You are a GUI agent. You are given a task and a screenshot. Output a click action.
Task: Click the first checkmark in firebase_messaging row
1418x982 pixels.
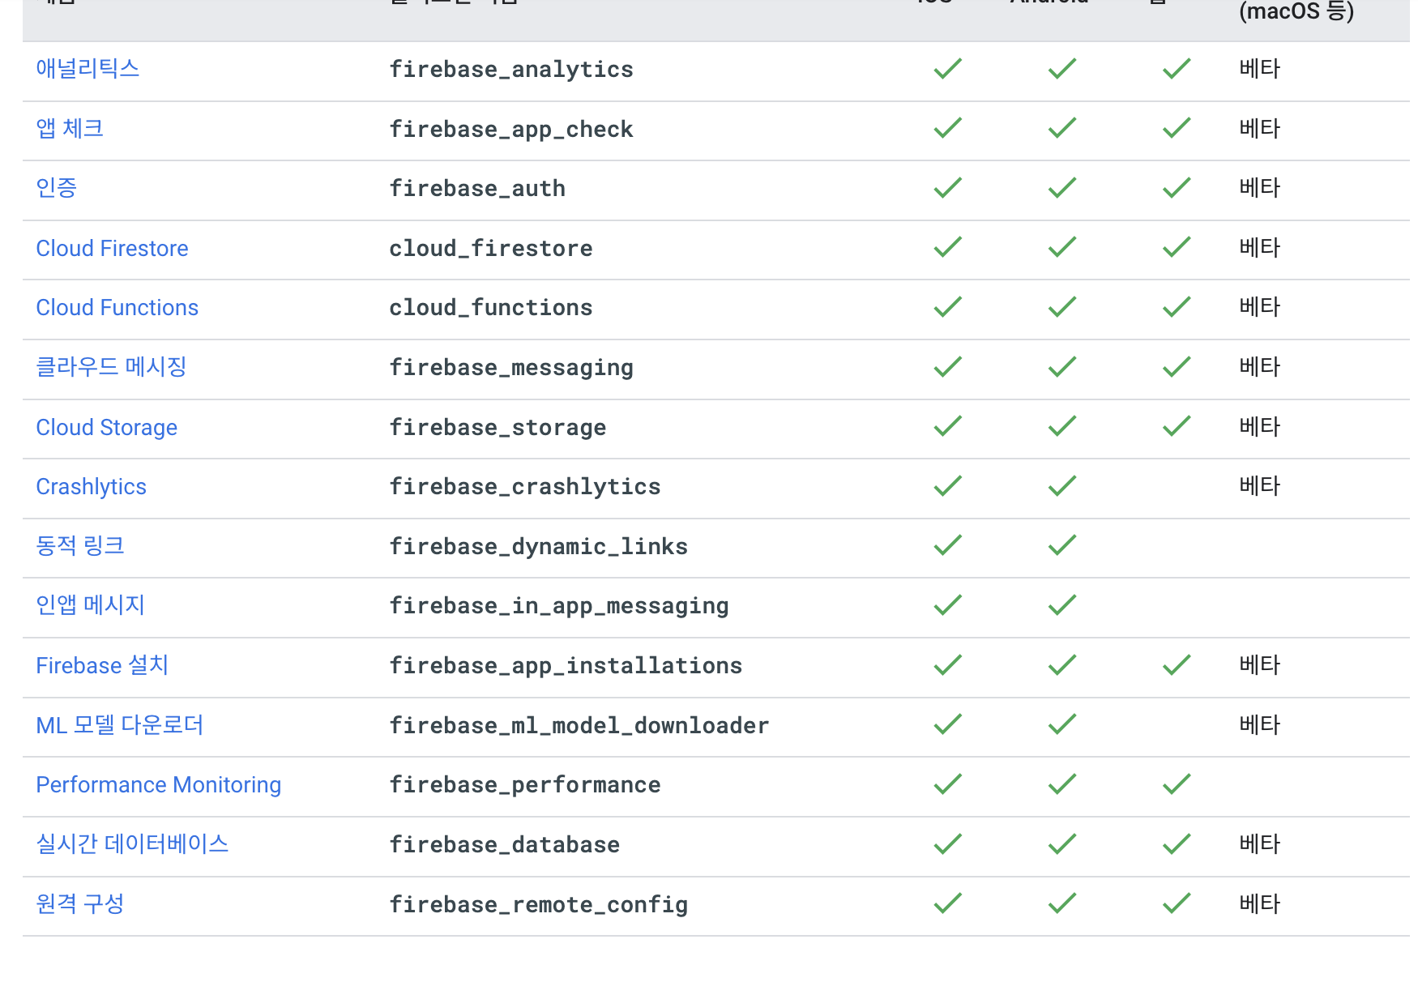[948, 367]
